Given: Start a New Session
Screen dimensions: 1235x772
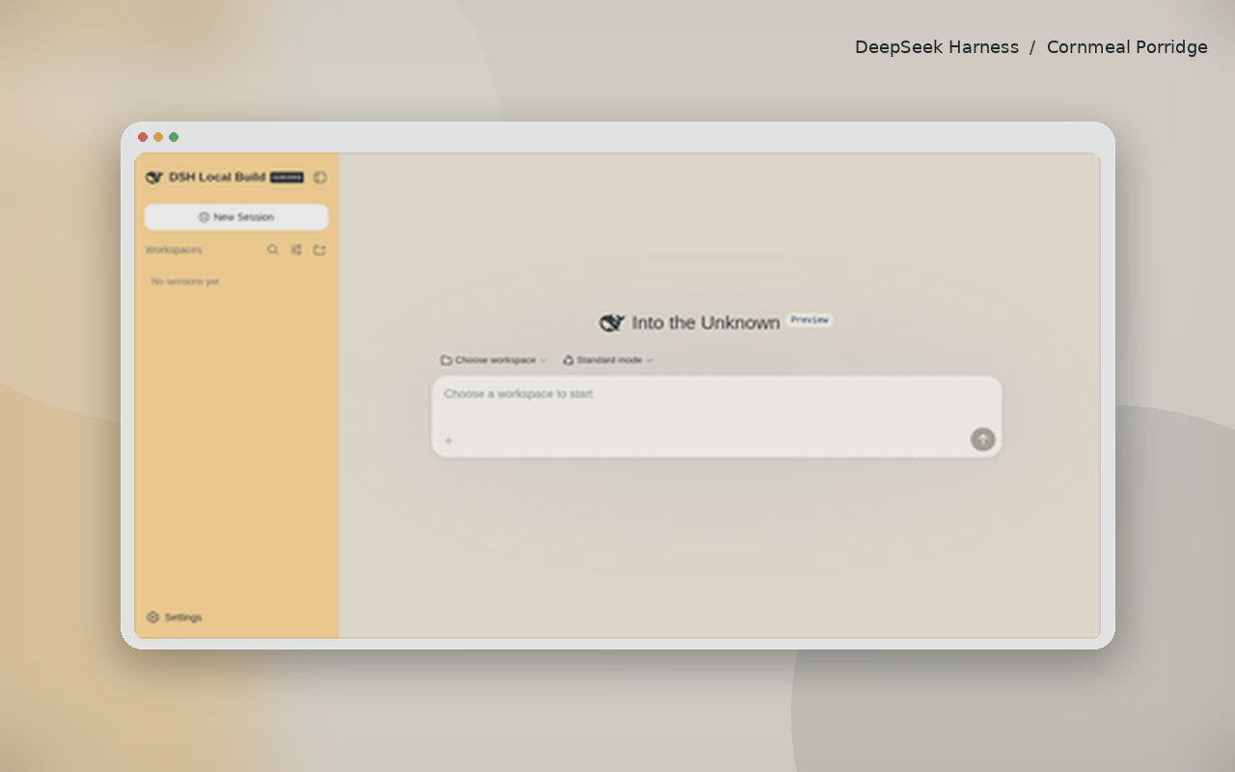Looking at the screenshot, I should pyautogui.click(x=236, y=217).
